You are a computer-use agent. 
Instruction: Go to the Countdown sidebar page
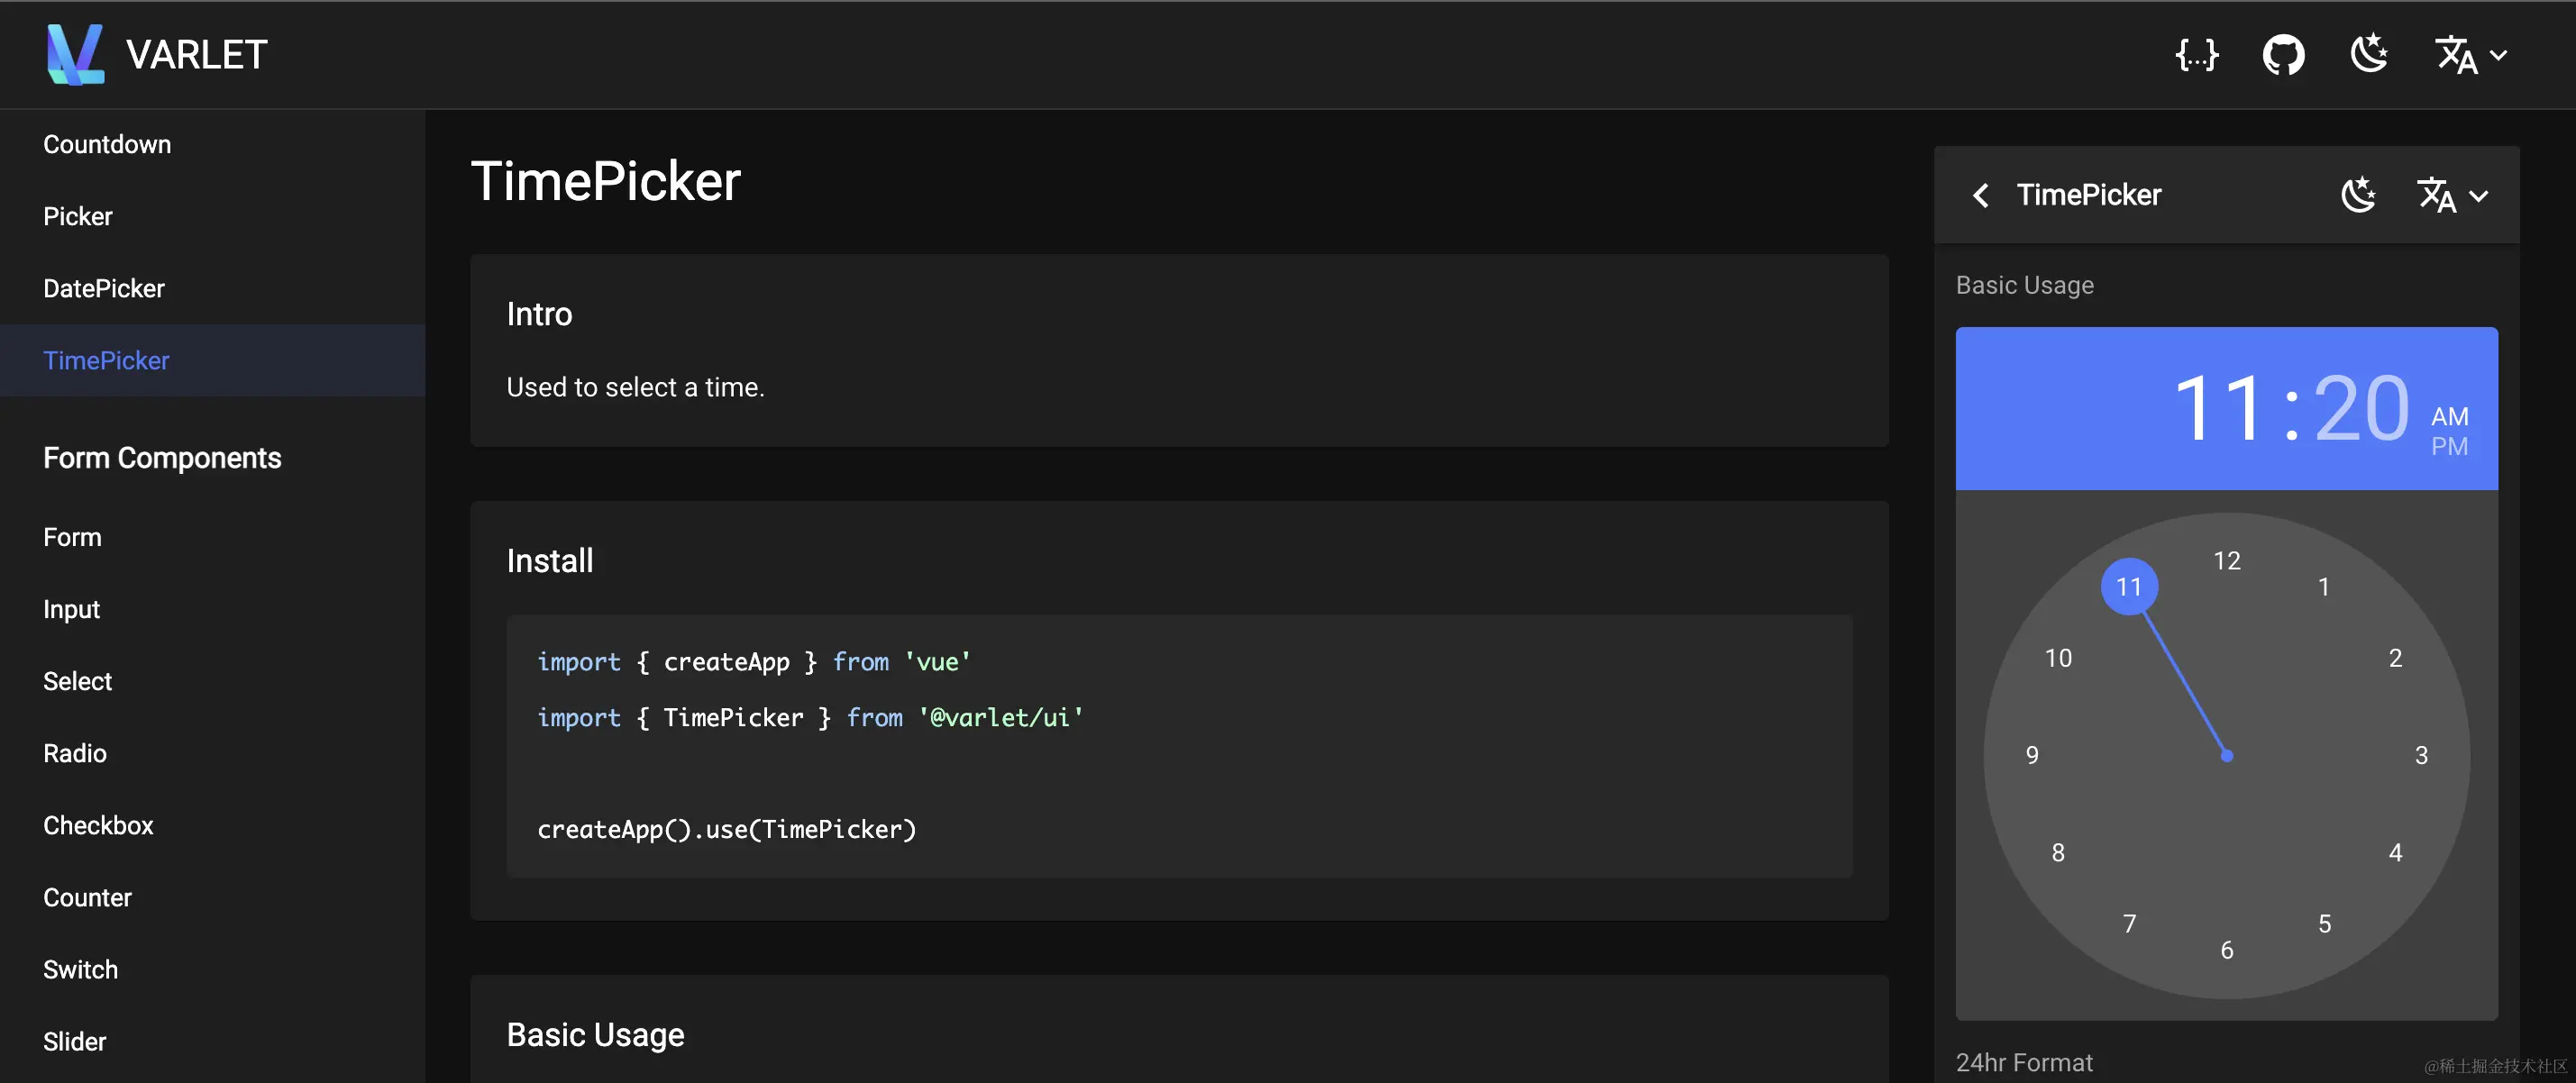pyautogui.click(x=107, y=144)
